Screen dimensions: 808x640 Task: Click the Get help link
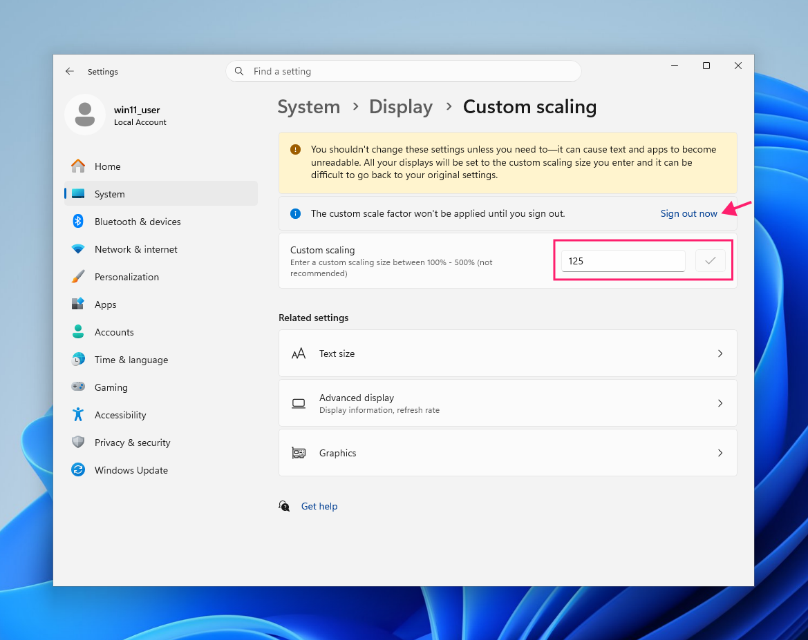pyautogui.click(x=319, y=506)
